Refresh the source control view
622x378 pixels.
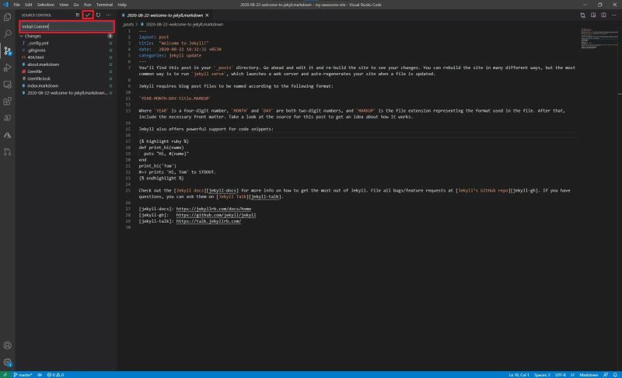[x=98, y=15]
